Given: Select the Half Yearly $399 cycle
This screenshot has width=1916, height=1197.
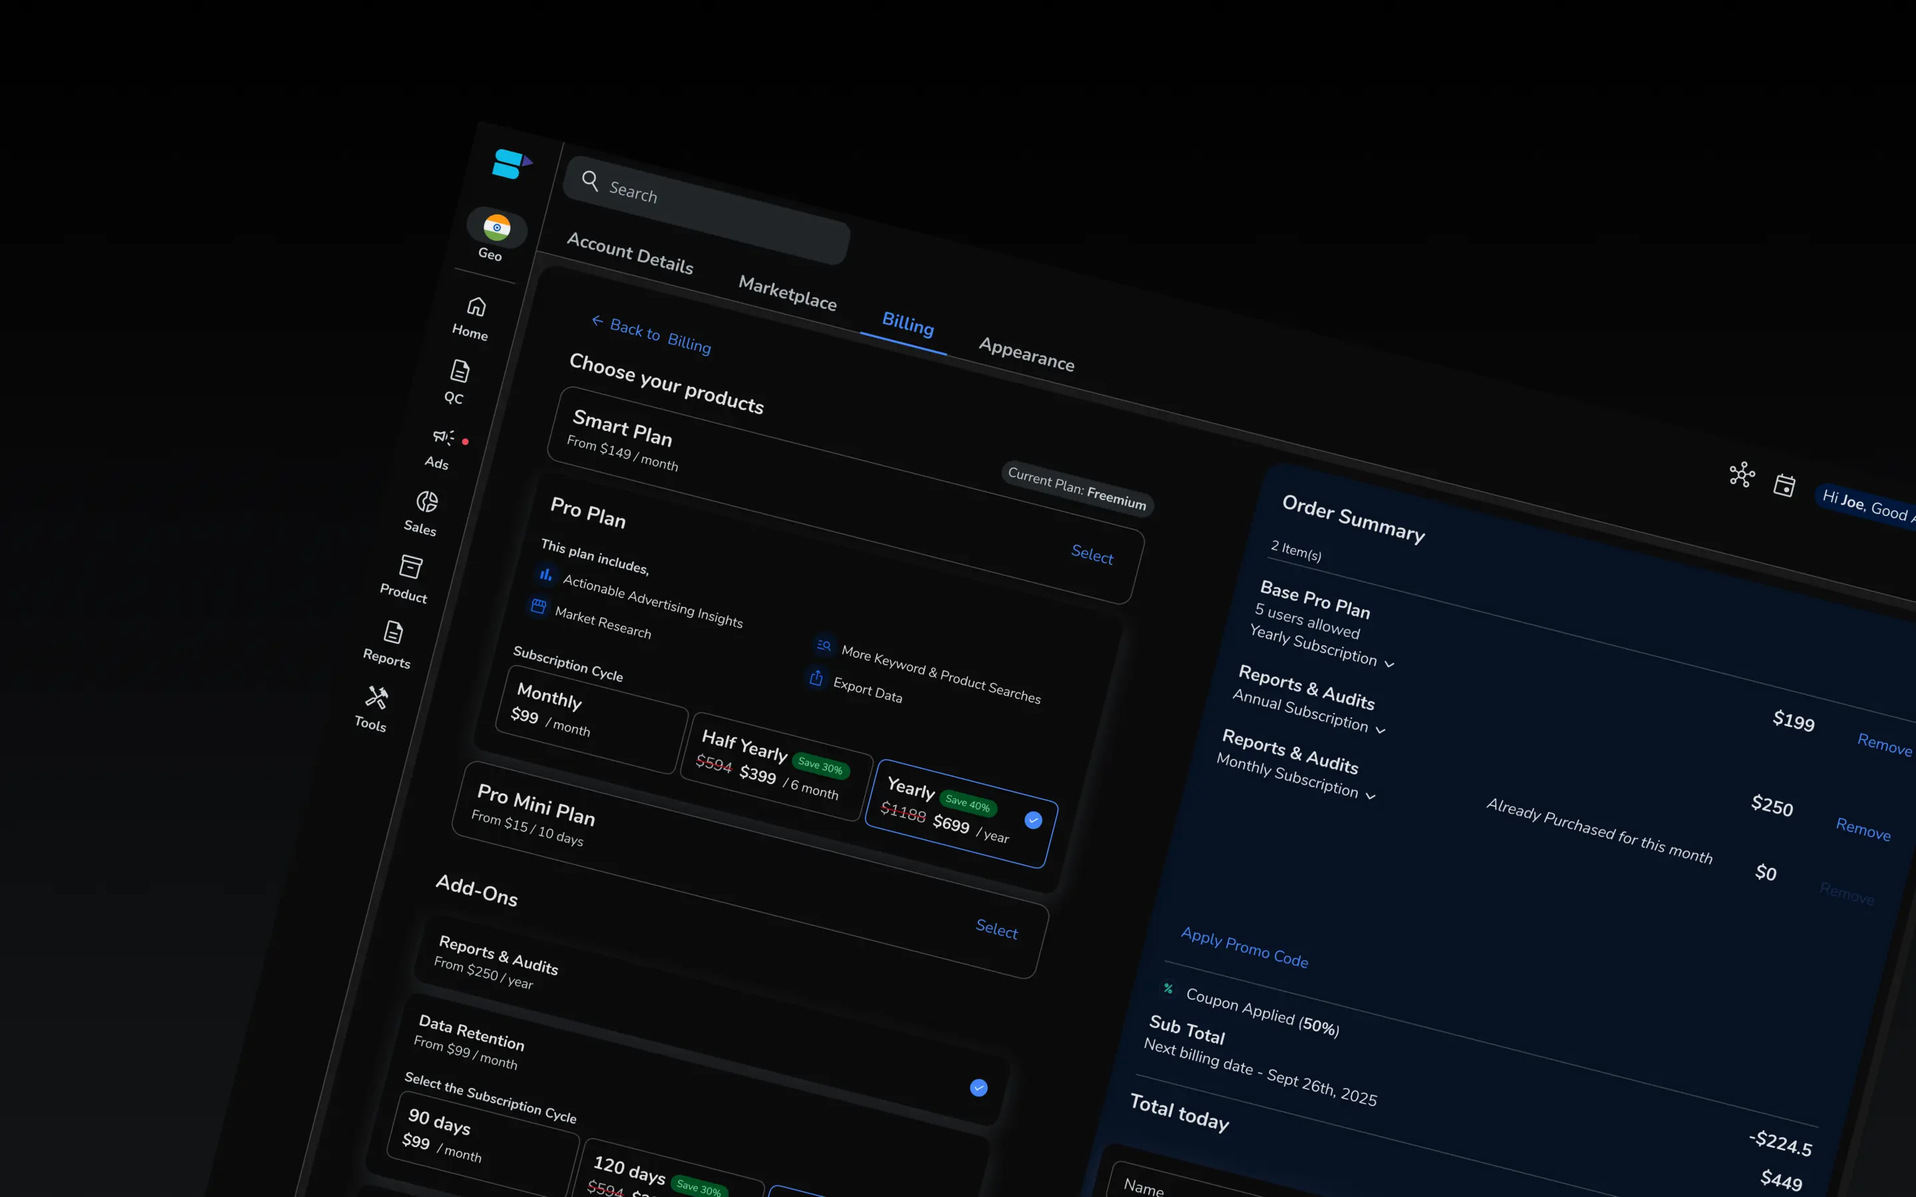Looking at the screenshot, I should [776, 766].
